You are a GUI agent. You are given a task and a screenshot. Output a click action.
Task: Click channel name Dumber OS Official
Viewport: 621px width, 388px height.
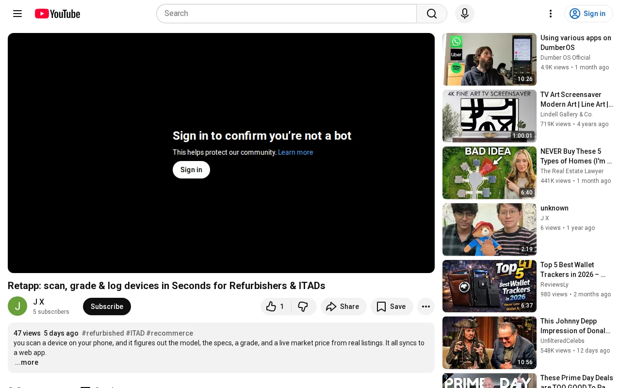565,58
